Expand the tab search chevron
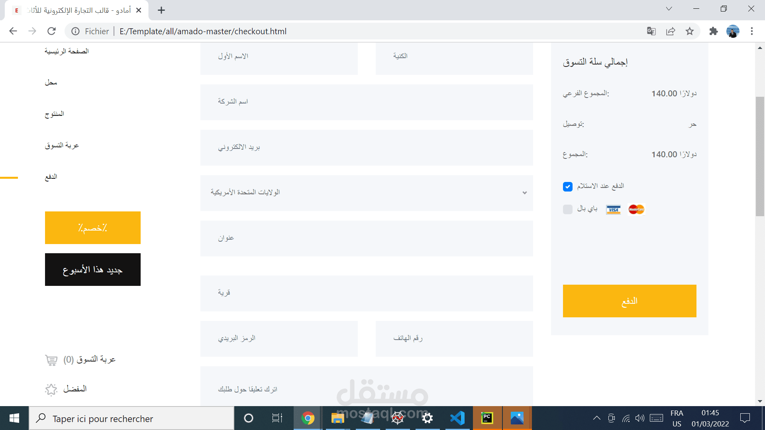Viewport: 765px width, 430px height. pyautogui.click(x=669, y=9)
